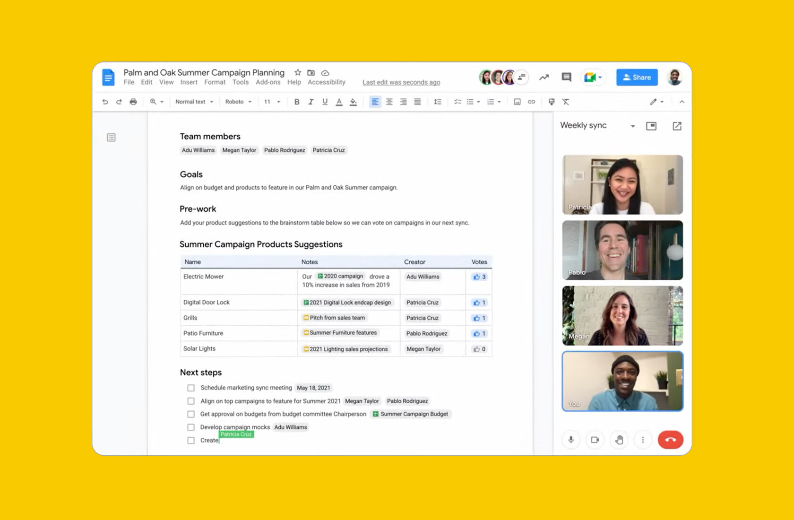Check the Create item box

click(x=191, y=440)
